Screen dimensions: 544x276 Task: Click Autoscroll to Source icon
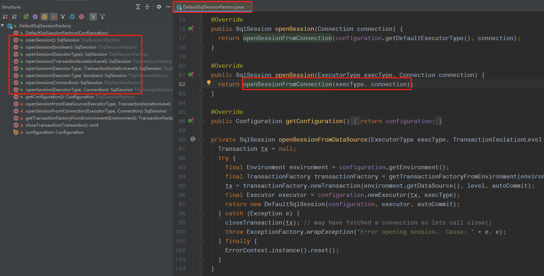[x=93, y=17]
